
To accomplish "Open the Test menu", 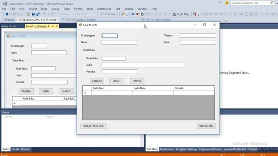I will click(x=118, y=9).
